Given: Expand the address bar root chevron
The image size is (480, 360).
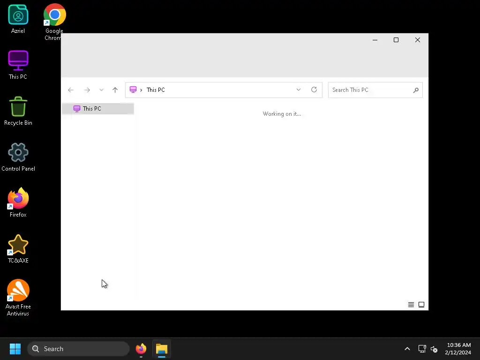Looking at the screenshot, I should 141,90.
